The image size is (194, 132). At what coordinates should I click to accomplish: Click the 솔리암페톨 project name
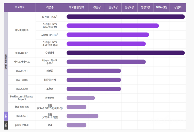pyautogui.click(x=22, y=53)
